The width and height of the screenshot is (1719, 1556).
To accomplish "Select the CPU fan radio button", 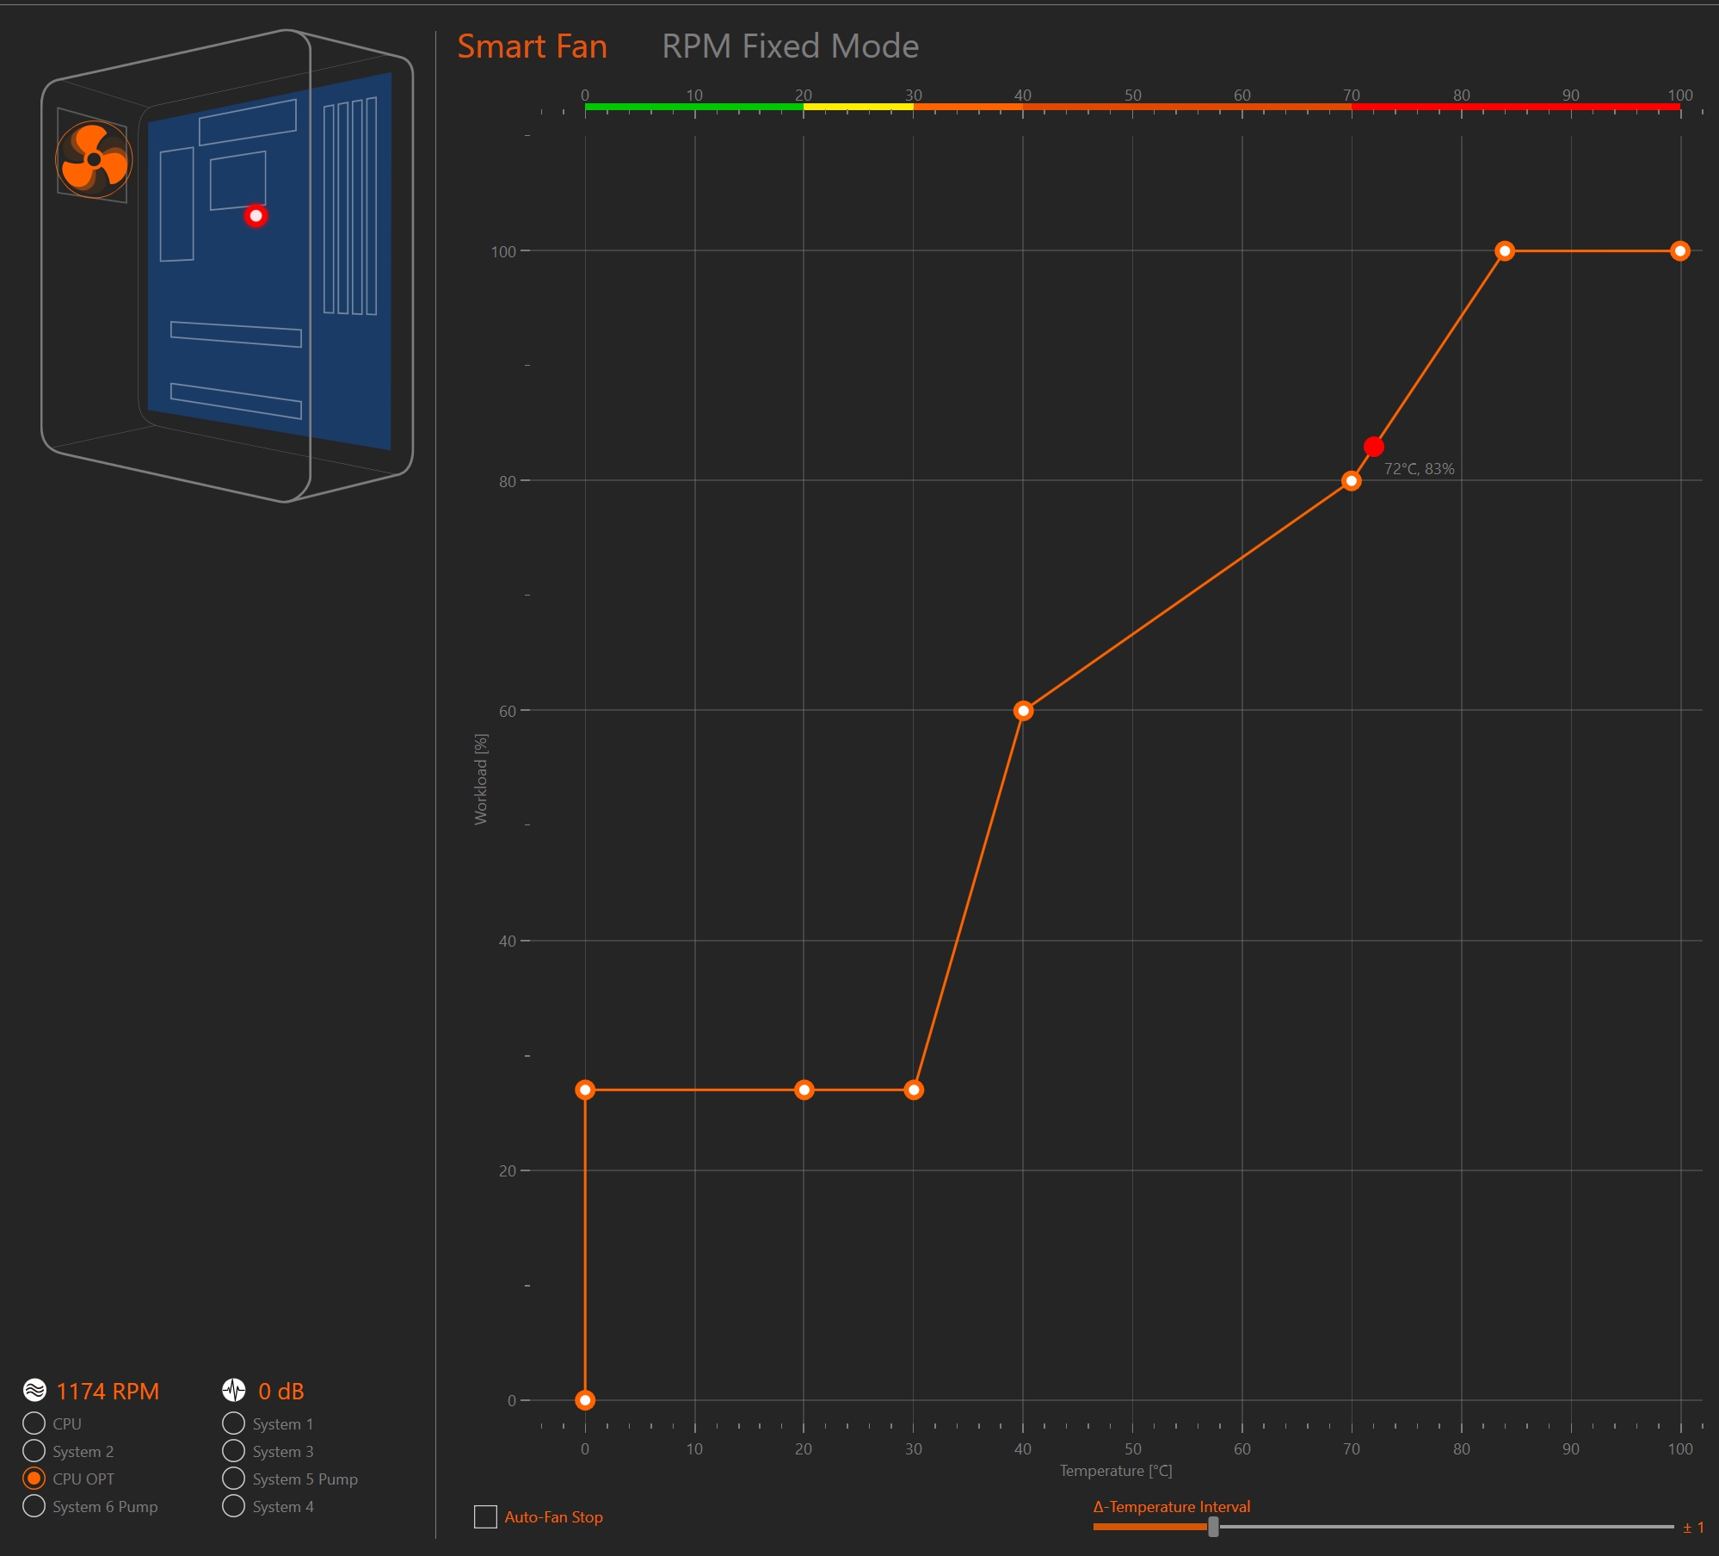I will click(34, 1423).
